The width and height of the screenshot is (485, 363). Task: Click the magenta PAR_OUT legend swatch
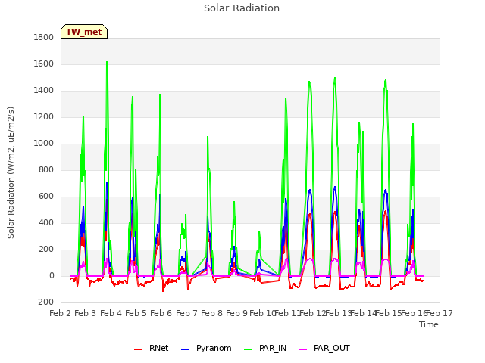pyautogui.click(x=303, y=349)
